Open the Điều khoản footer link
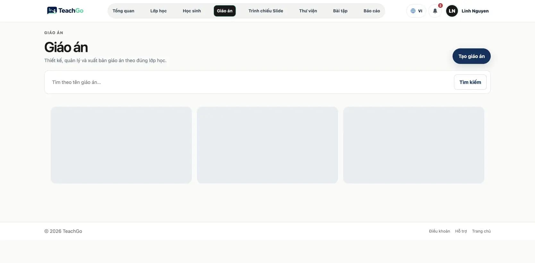The height and width of the screenshot is (263, 535). pyautogui.click(x=439, y=231)
